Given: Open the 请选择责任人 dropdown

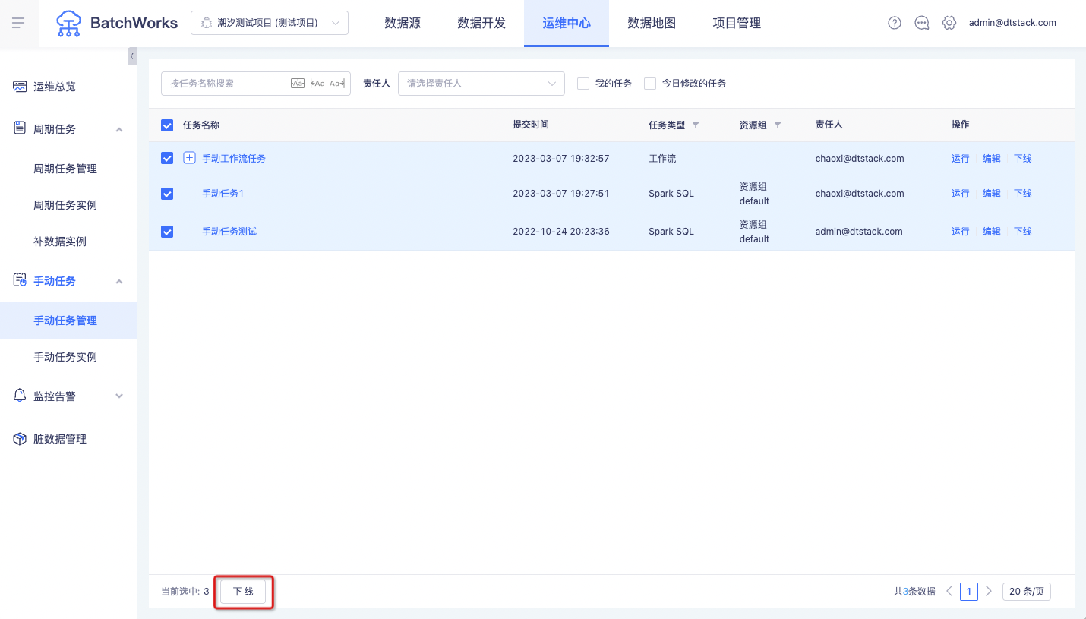Looking at the screenshot, I should click(x=481, y=84).
